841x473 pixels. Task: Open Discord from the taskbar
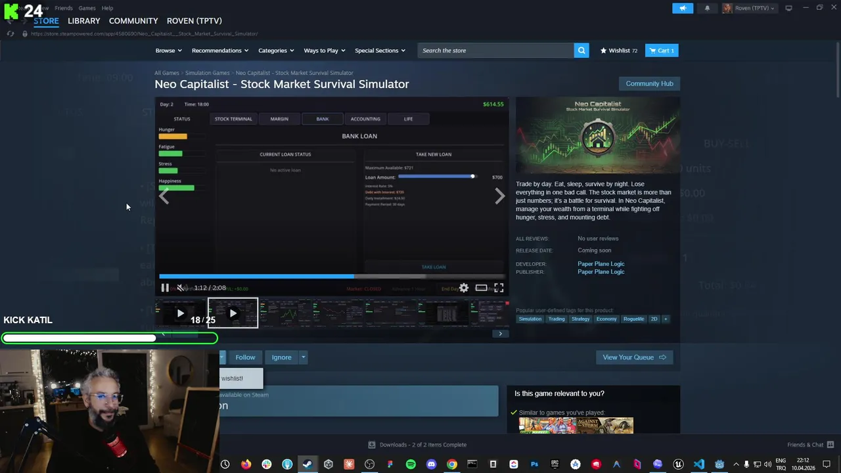coord(431,464)
